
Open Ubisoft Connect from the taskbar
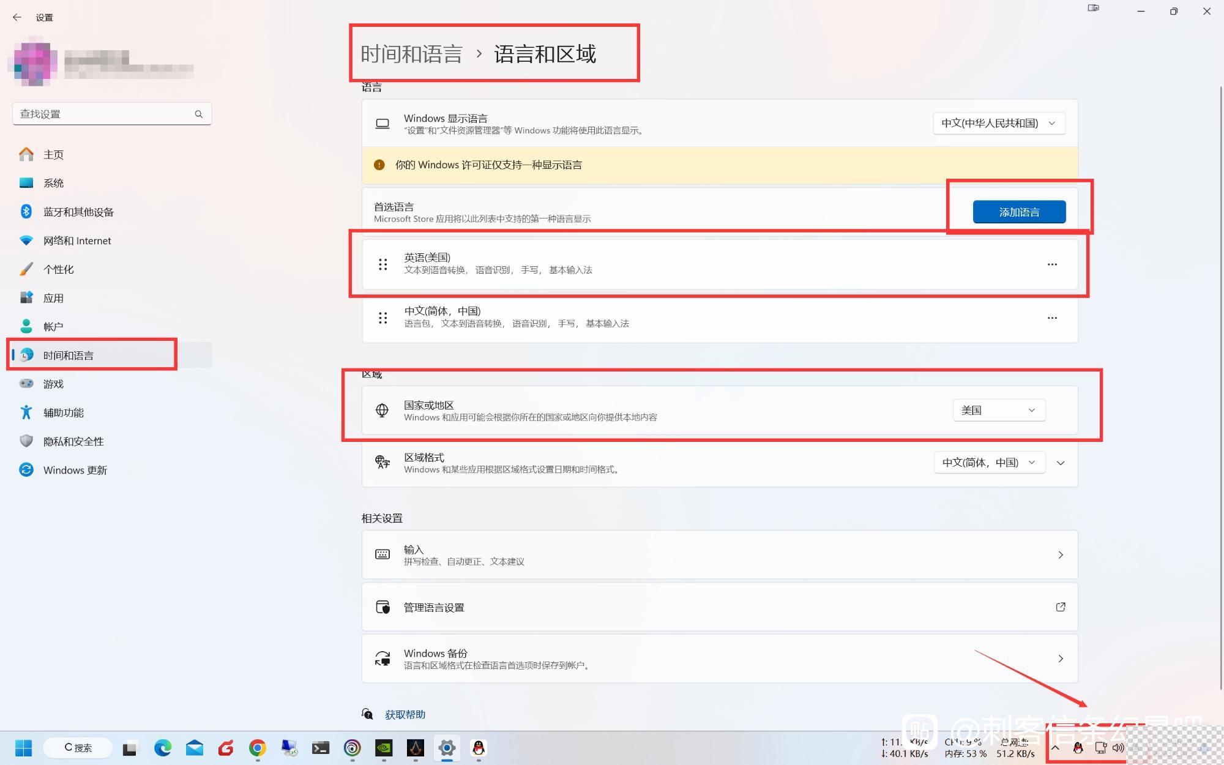(352, 748)
